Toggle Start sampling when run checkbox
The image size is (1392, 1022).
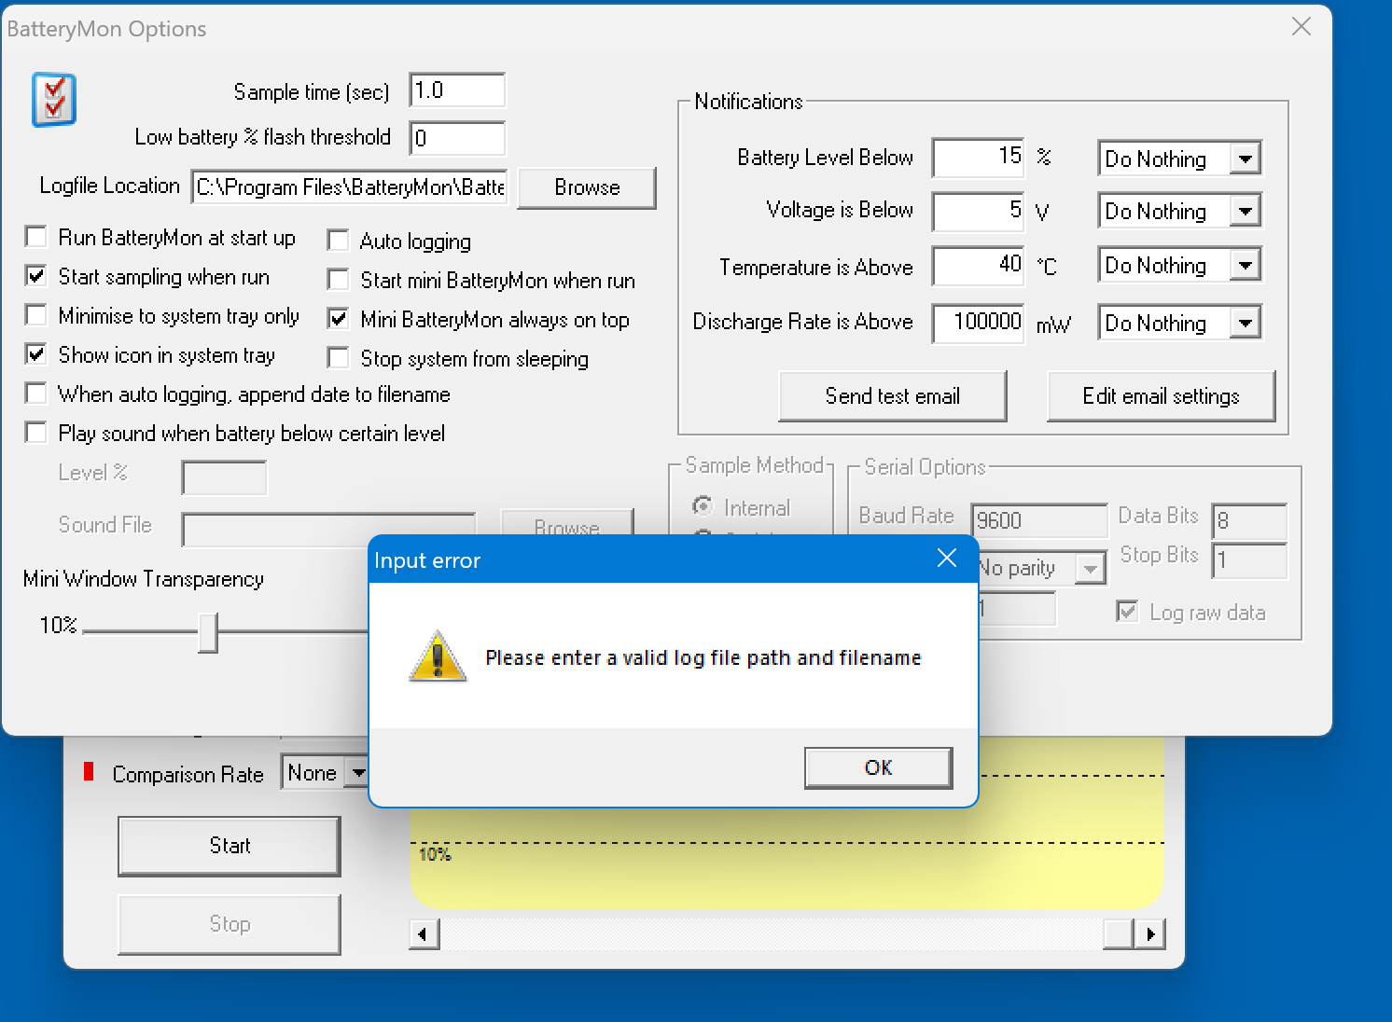[x=36, y=276]
